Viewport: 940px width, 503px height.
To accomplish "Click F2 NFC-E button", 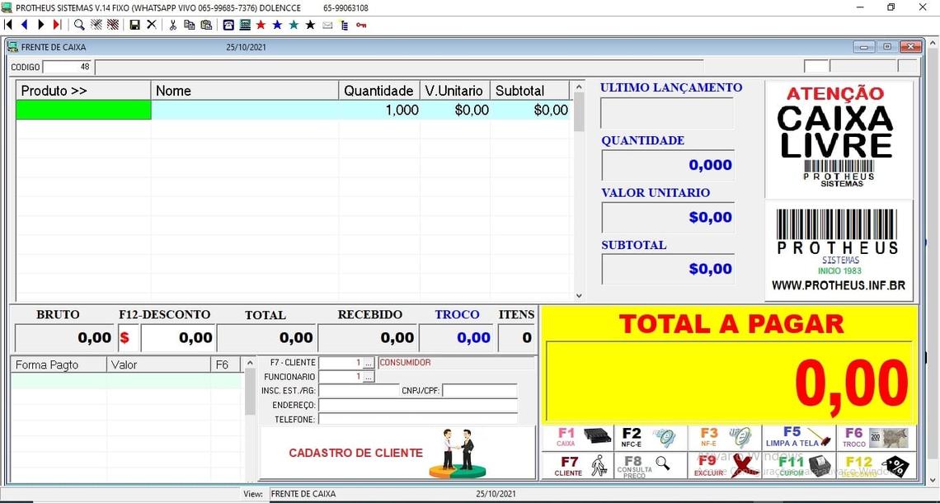I will click(651, 438).
